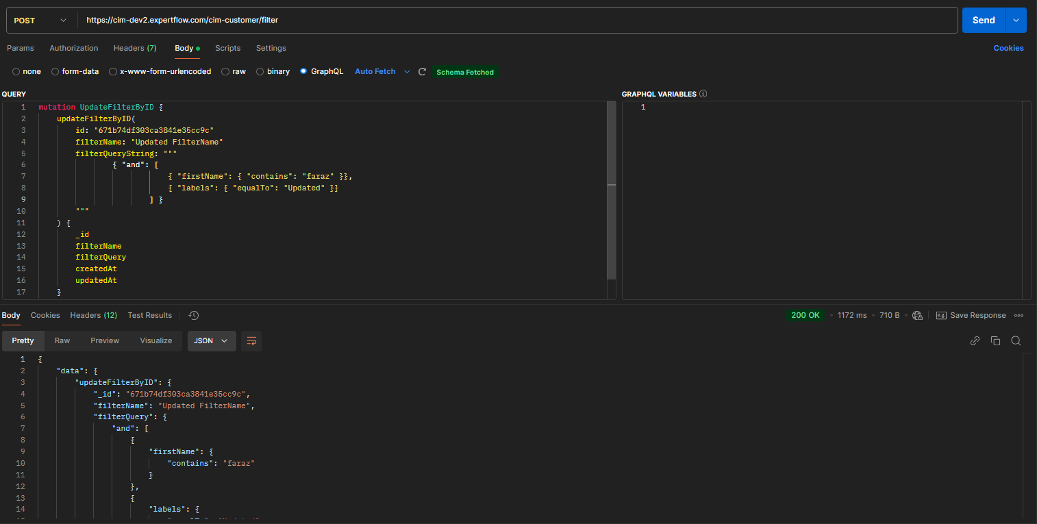
Task: Open the response history icon
Action: pyautogui.click(x=194, y=315)
